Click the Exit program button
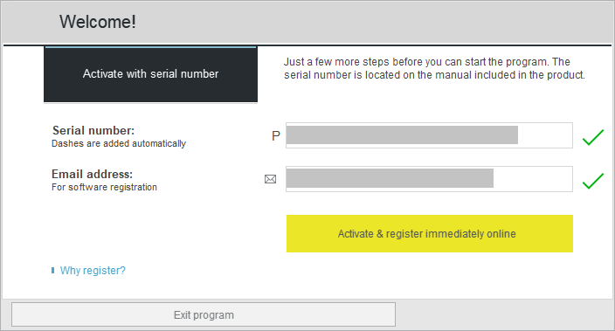This screenshot has width=615, height=331. [204, 314]
